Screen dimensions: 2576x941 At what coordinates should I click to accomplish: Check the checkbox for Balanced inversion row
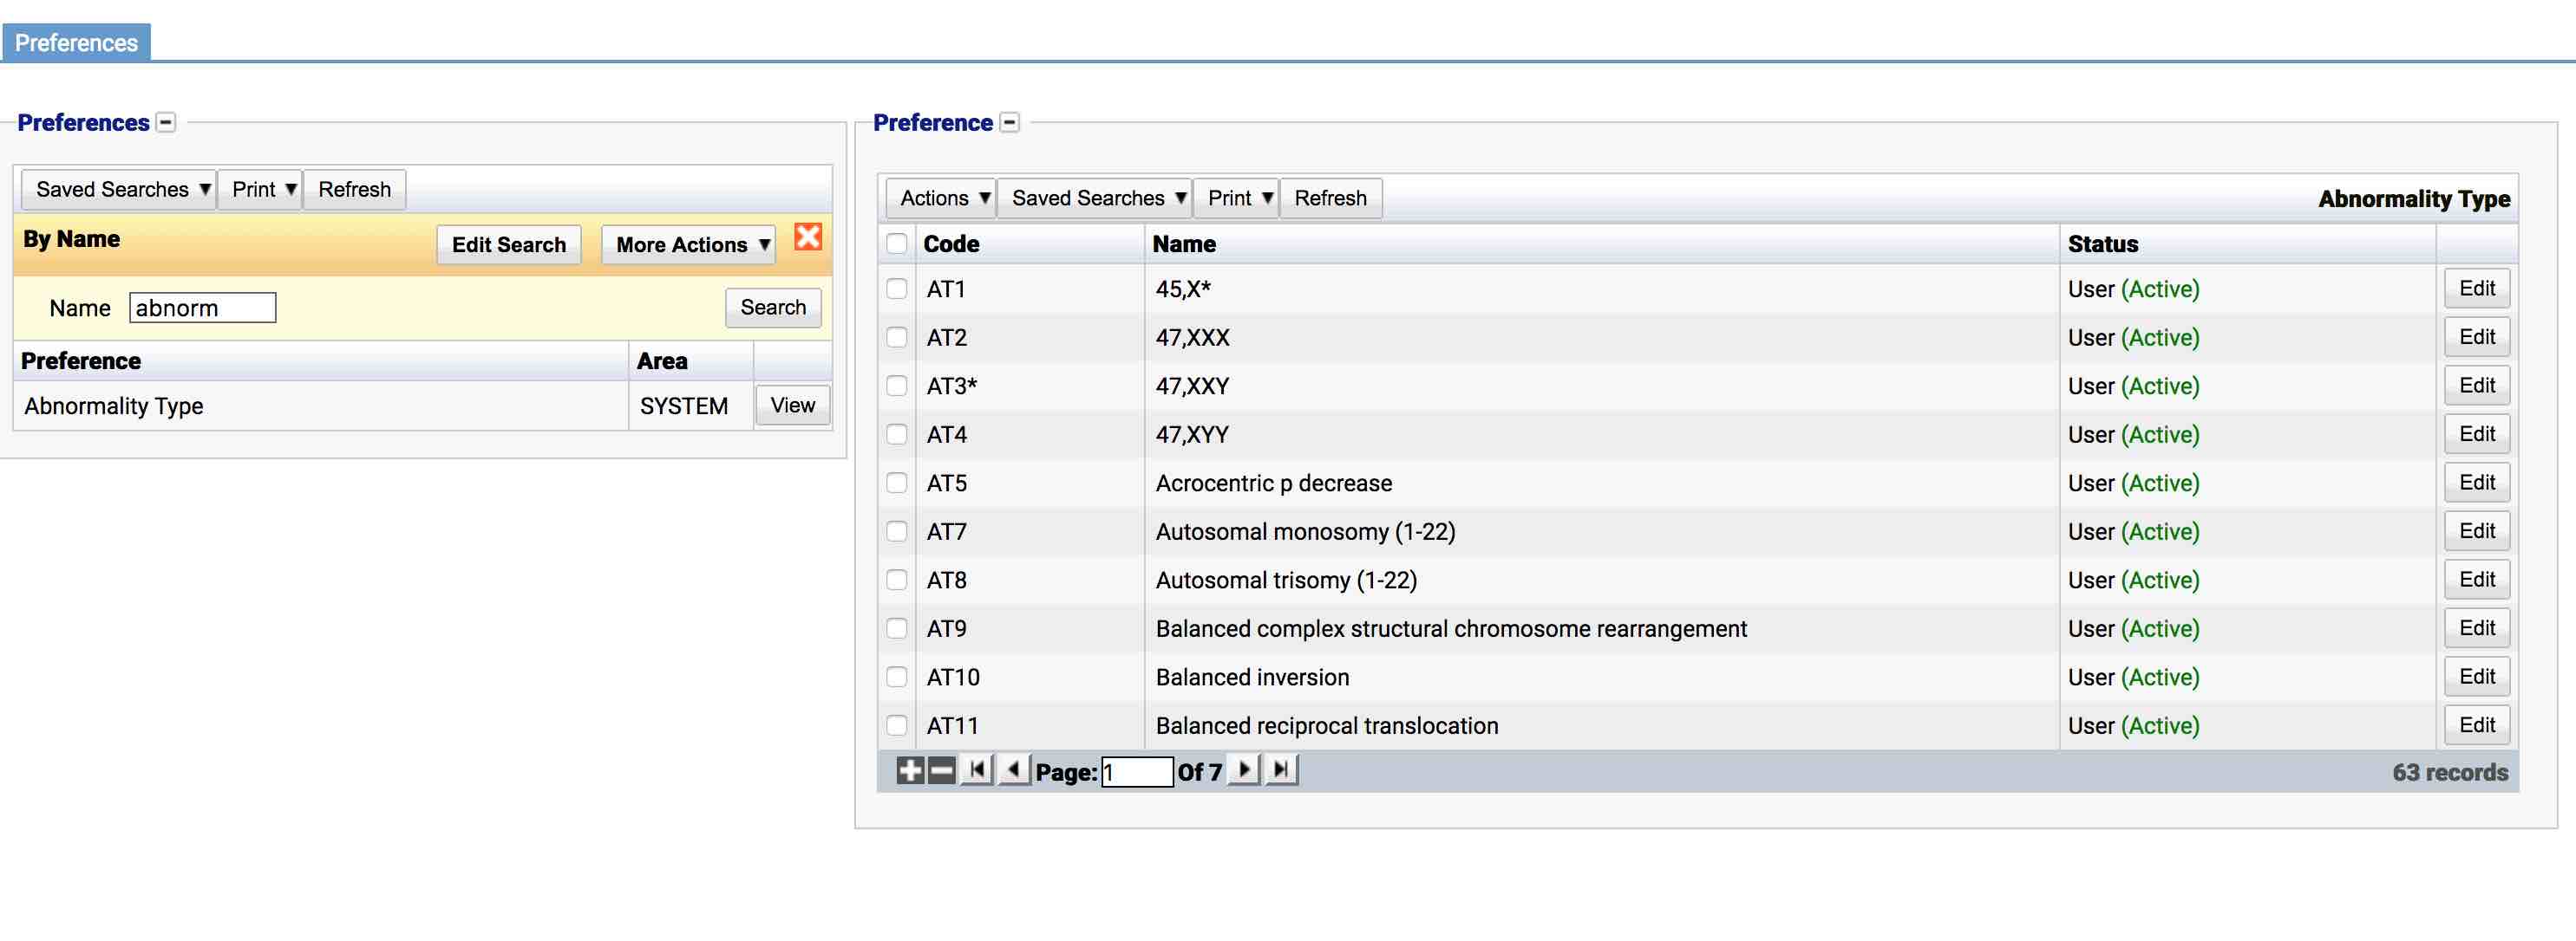[895, 676]
